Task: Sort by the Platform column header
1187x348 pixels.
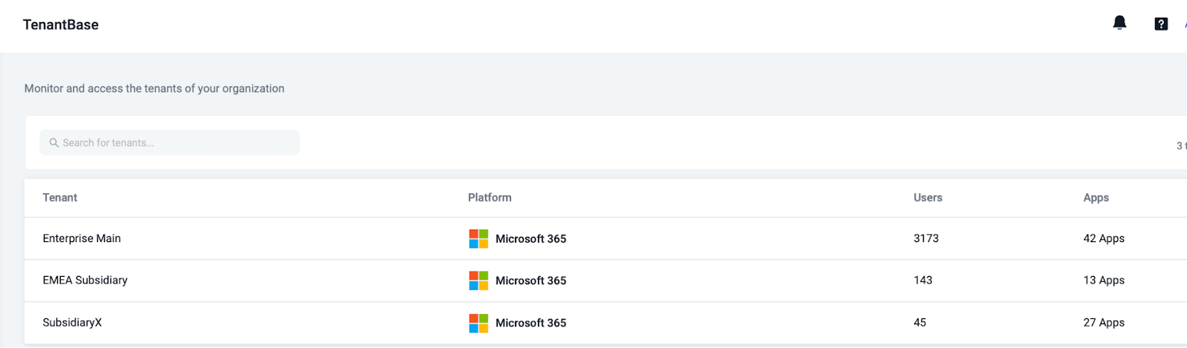Action: pyautogui.click(x=490, y=198)
